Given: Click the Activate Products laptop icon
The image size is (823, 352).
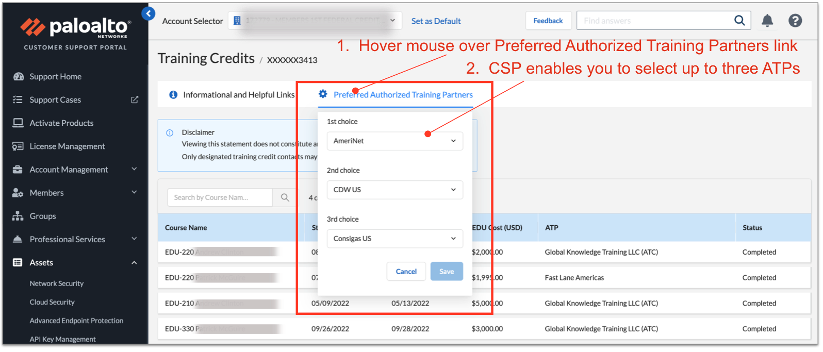Looking at the screenshot, I should (x=18, y=123).
